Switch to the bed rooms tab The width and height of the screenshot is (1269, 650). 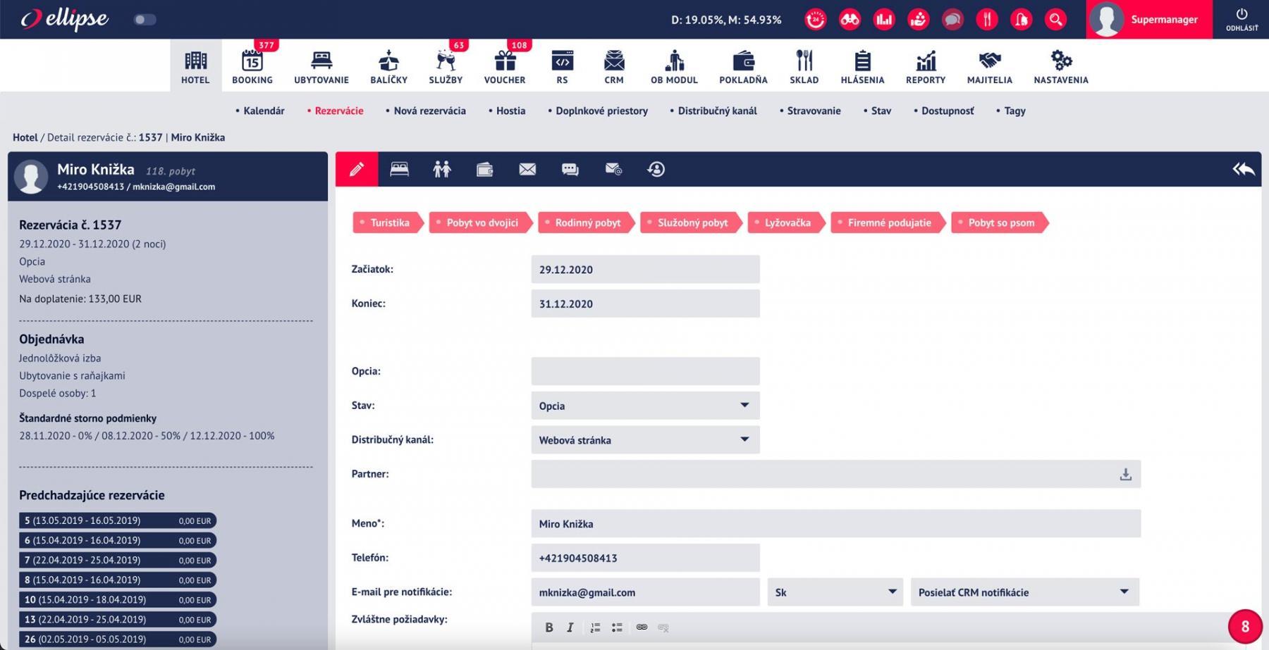pos(400,169)
